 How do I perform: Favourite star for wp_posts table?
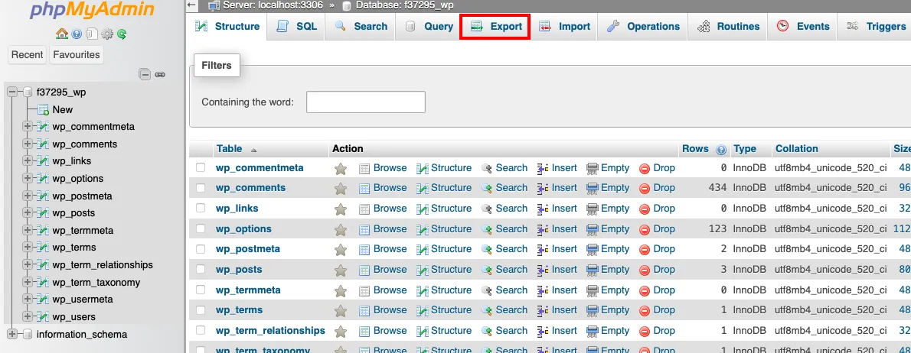click(341, 270)
